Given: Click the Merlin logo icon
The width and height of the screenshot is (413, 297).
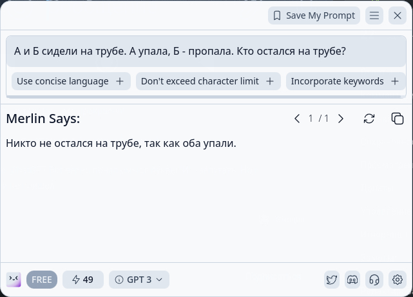Looking at the screenshot, I should point(14,280).
